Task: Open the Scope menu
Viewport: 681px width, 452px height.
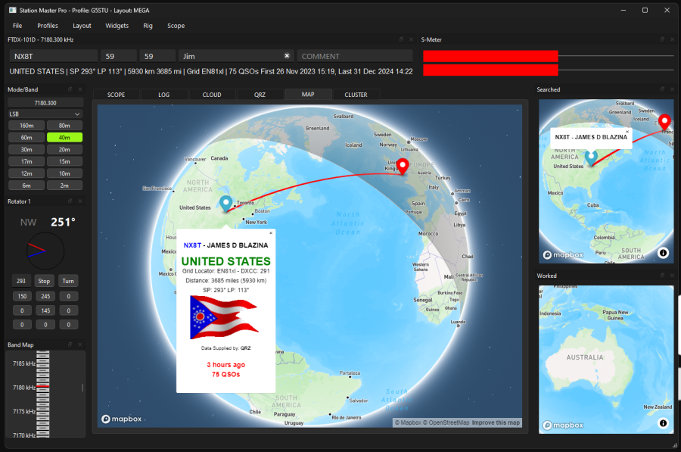Action: point(176,26)
